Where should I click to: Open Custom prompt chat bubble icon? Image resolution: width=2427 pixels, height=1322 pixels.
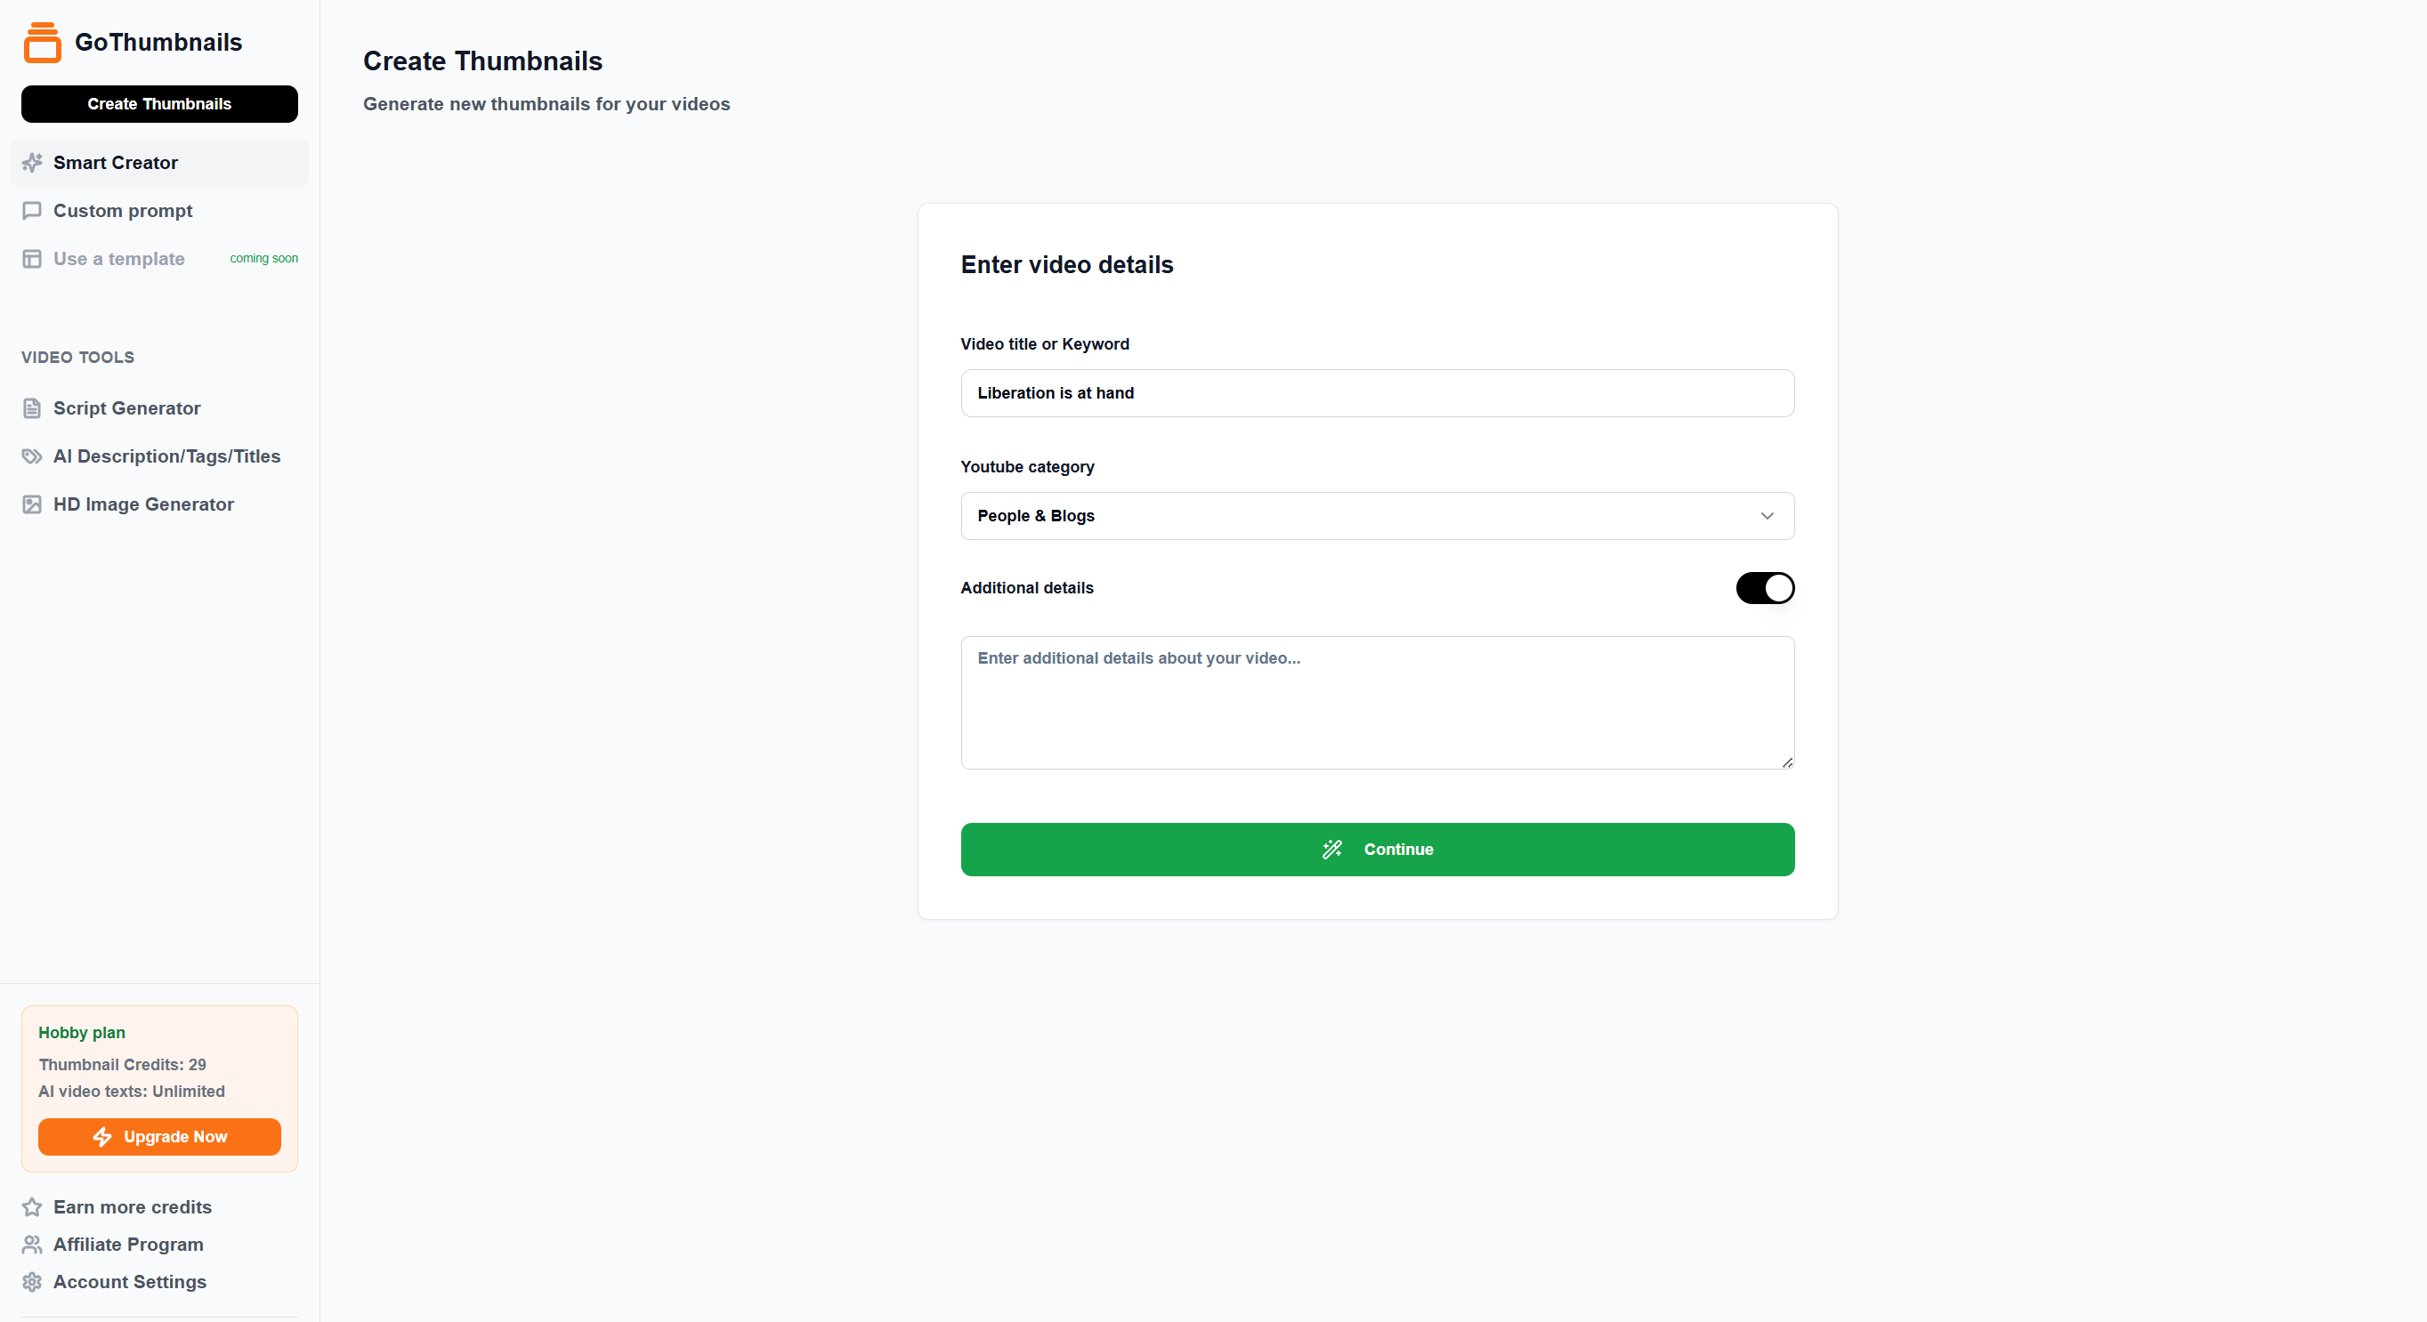click(x=32, y=211)
